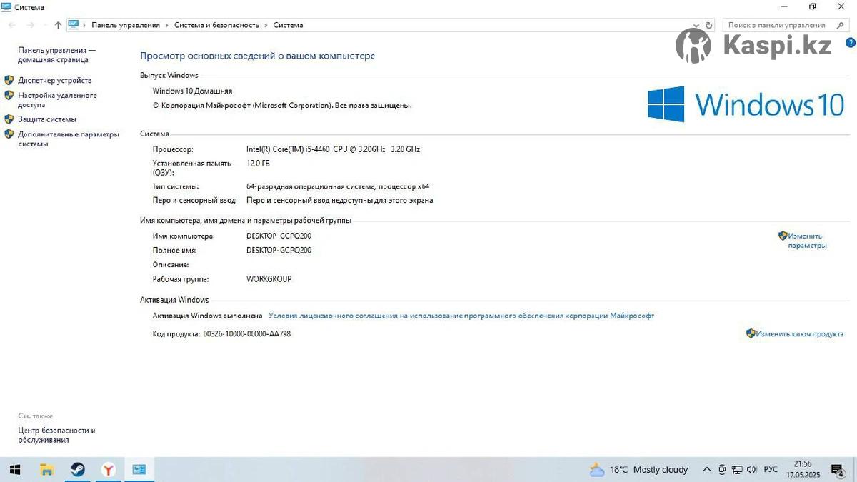
Task: Expand chevron after Панель управления breadcrumb
Action: pyautogui.click(x=167, y=25)
